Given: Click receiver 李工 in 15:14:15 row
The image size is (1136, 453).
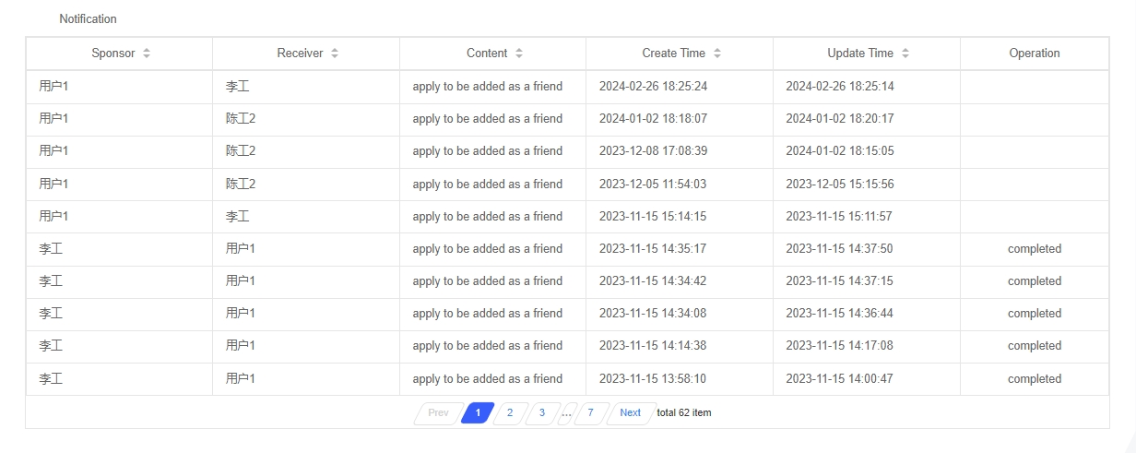Looking at the screenshot, I should pos(237,217).
